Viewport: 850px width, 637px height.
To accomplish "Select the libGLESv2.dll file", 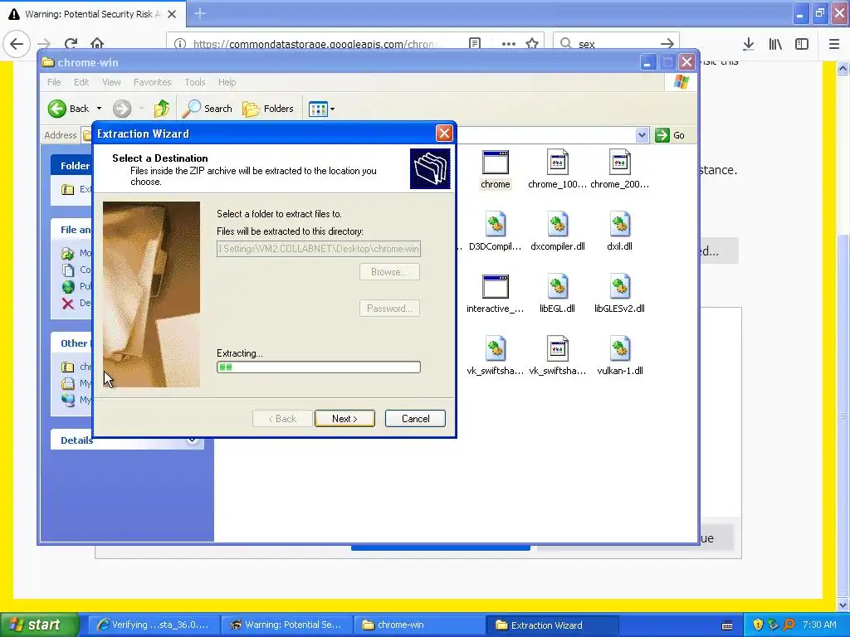I will [x=619, y=293].
